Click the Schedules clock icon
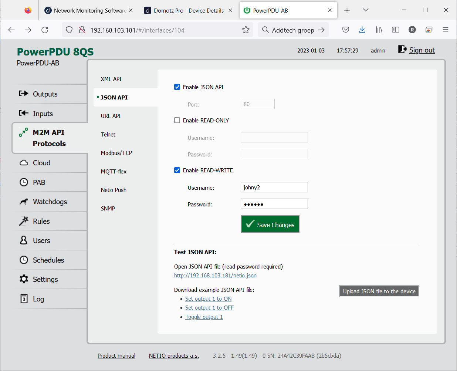457x371 pixels. coord(24,260)
